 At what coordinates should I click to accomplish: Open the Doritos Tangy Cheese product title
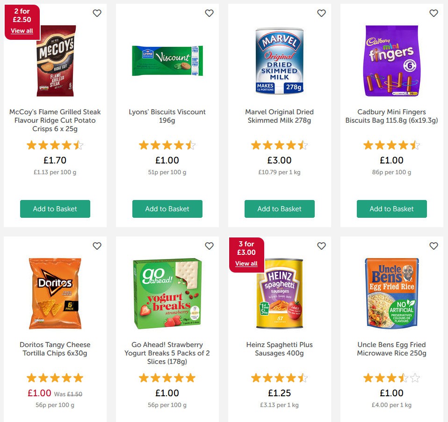coord(55,349)
